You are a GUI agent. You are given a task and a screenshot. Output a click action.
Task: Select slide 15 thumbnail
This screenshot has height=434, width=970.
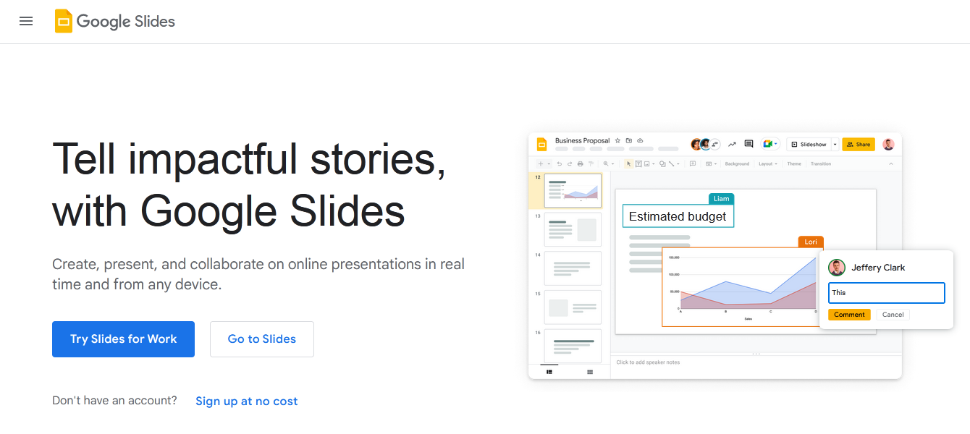coord(573,307)
